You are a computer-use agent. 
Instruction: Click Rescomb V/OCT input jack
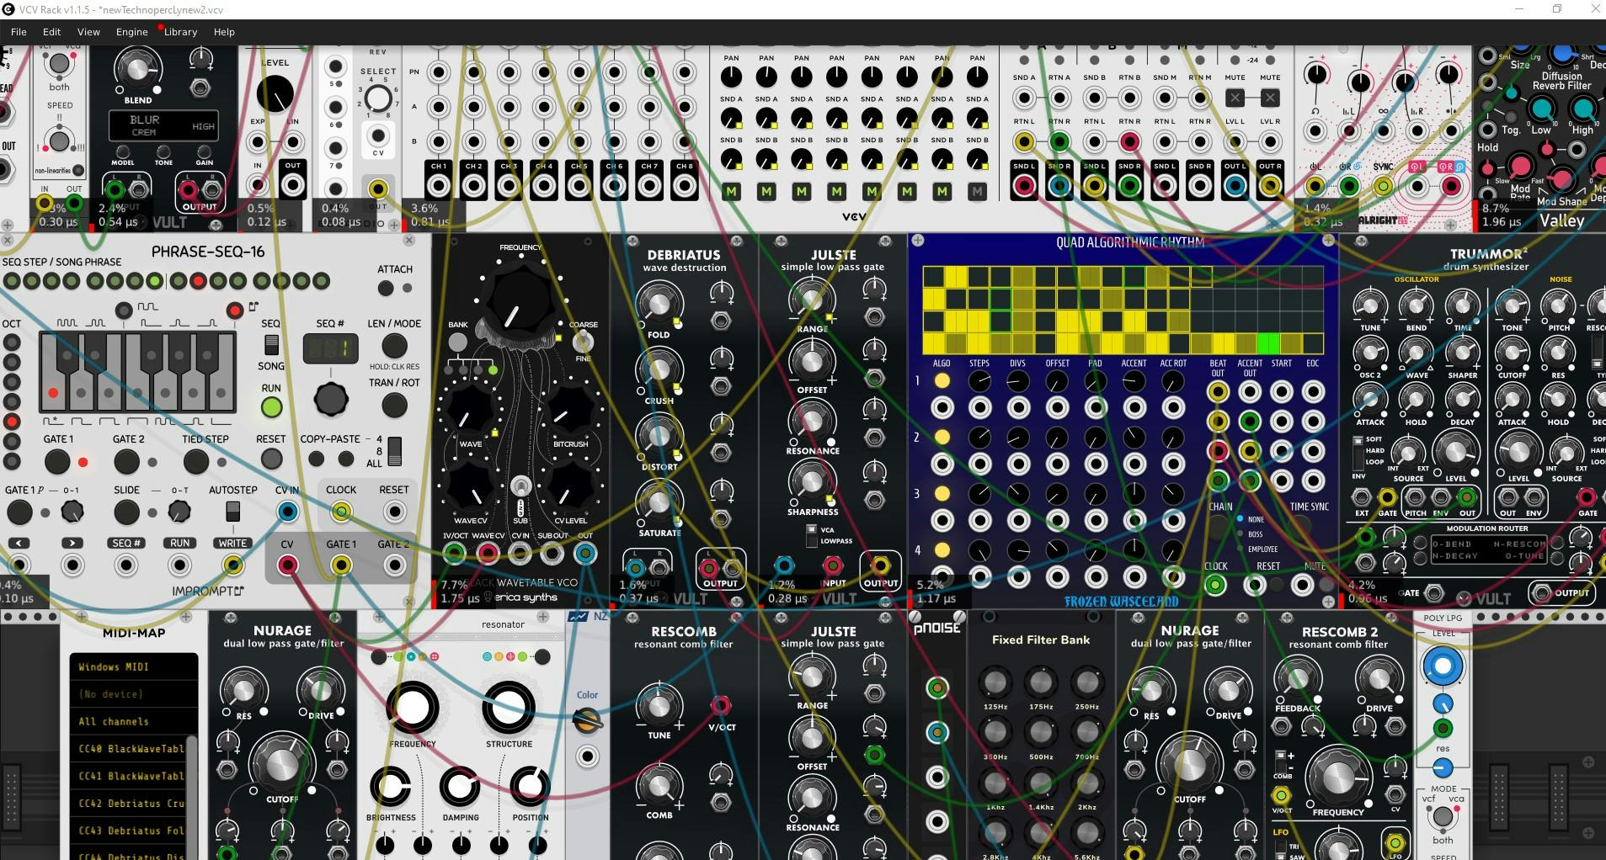pos(721,705)
